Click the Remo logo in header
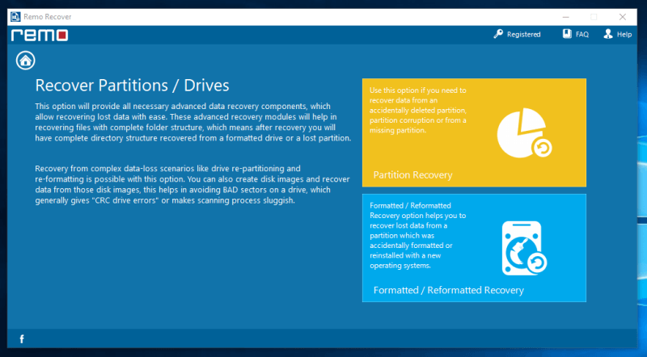The height and width of the screenshot is (357, 647). click(40, 35)
